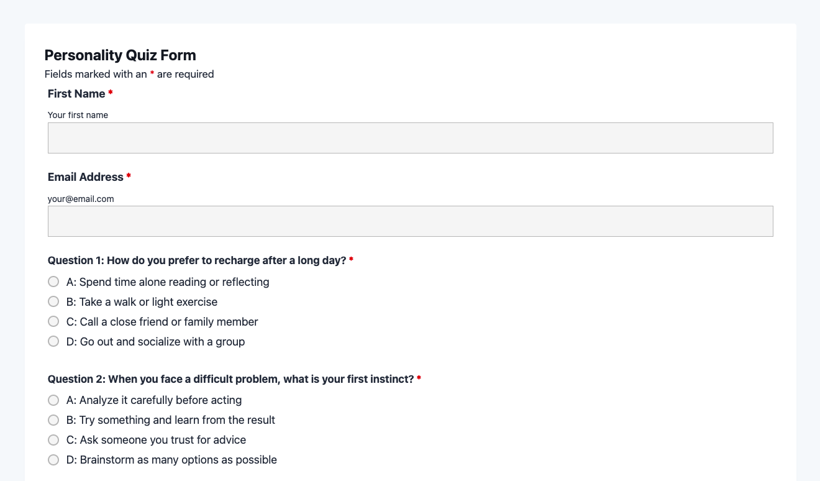Image resolution: width=820 pixels, height=481 pixels.
Task: Select 'Spend time alone reading or reflecting'
Action: coord(53,282)
